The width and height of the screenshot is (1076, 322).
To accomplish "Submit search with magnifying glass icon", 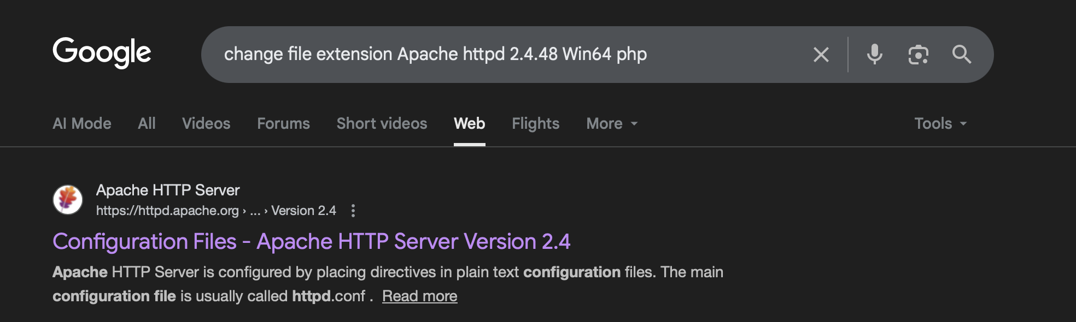I will coord(961,55).
